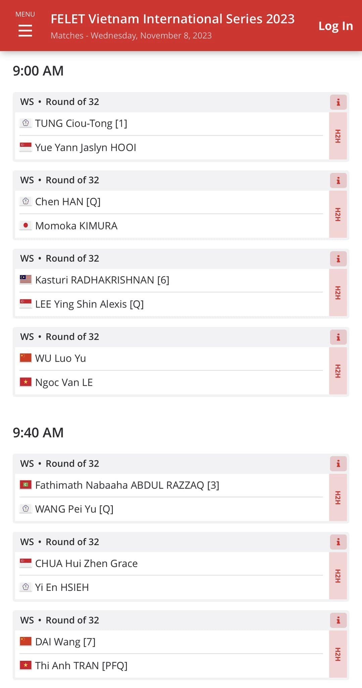Open info icon for Kasturi RADHAKRISHNAN match
This screenshot has height=688, width=362.
pos(338,259)
